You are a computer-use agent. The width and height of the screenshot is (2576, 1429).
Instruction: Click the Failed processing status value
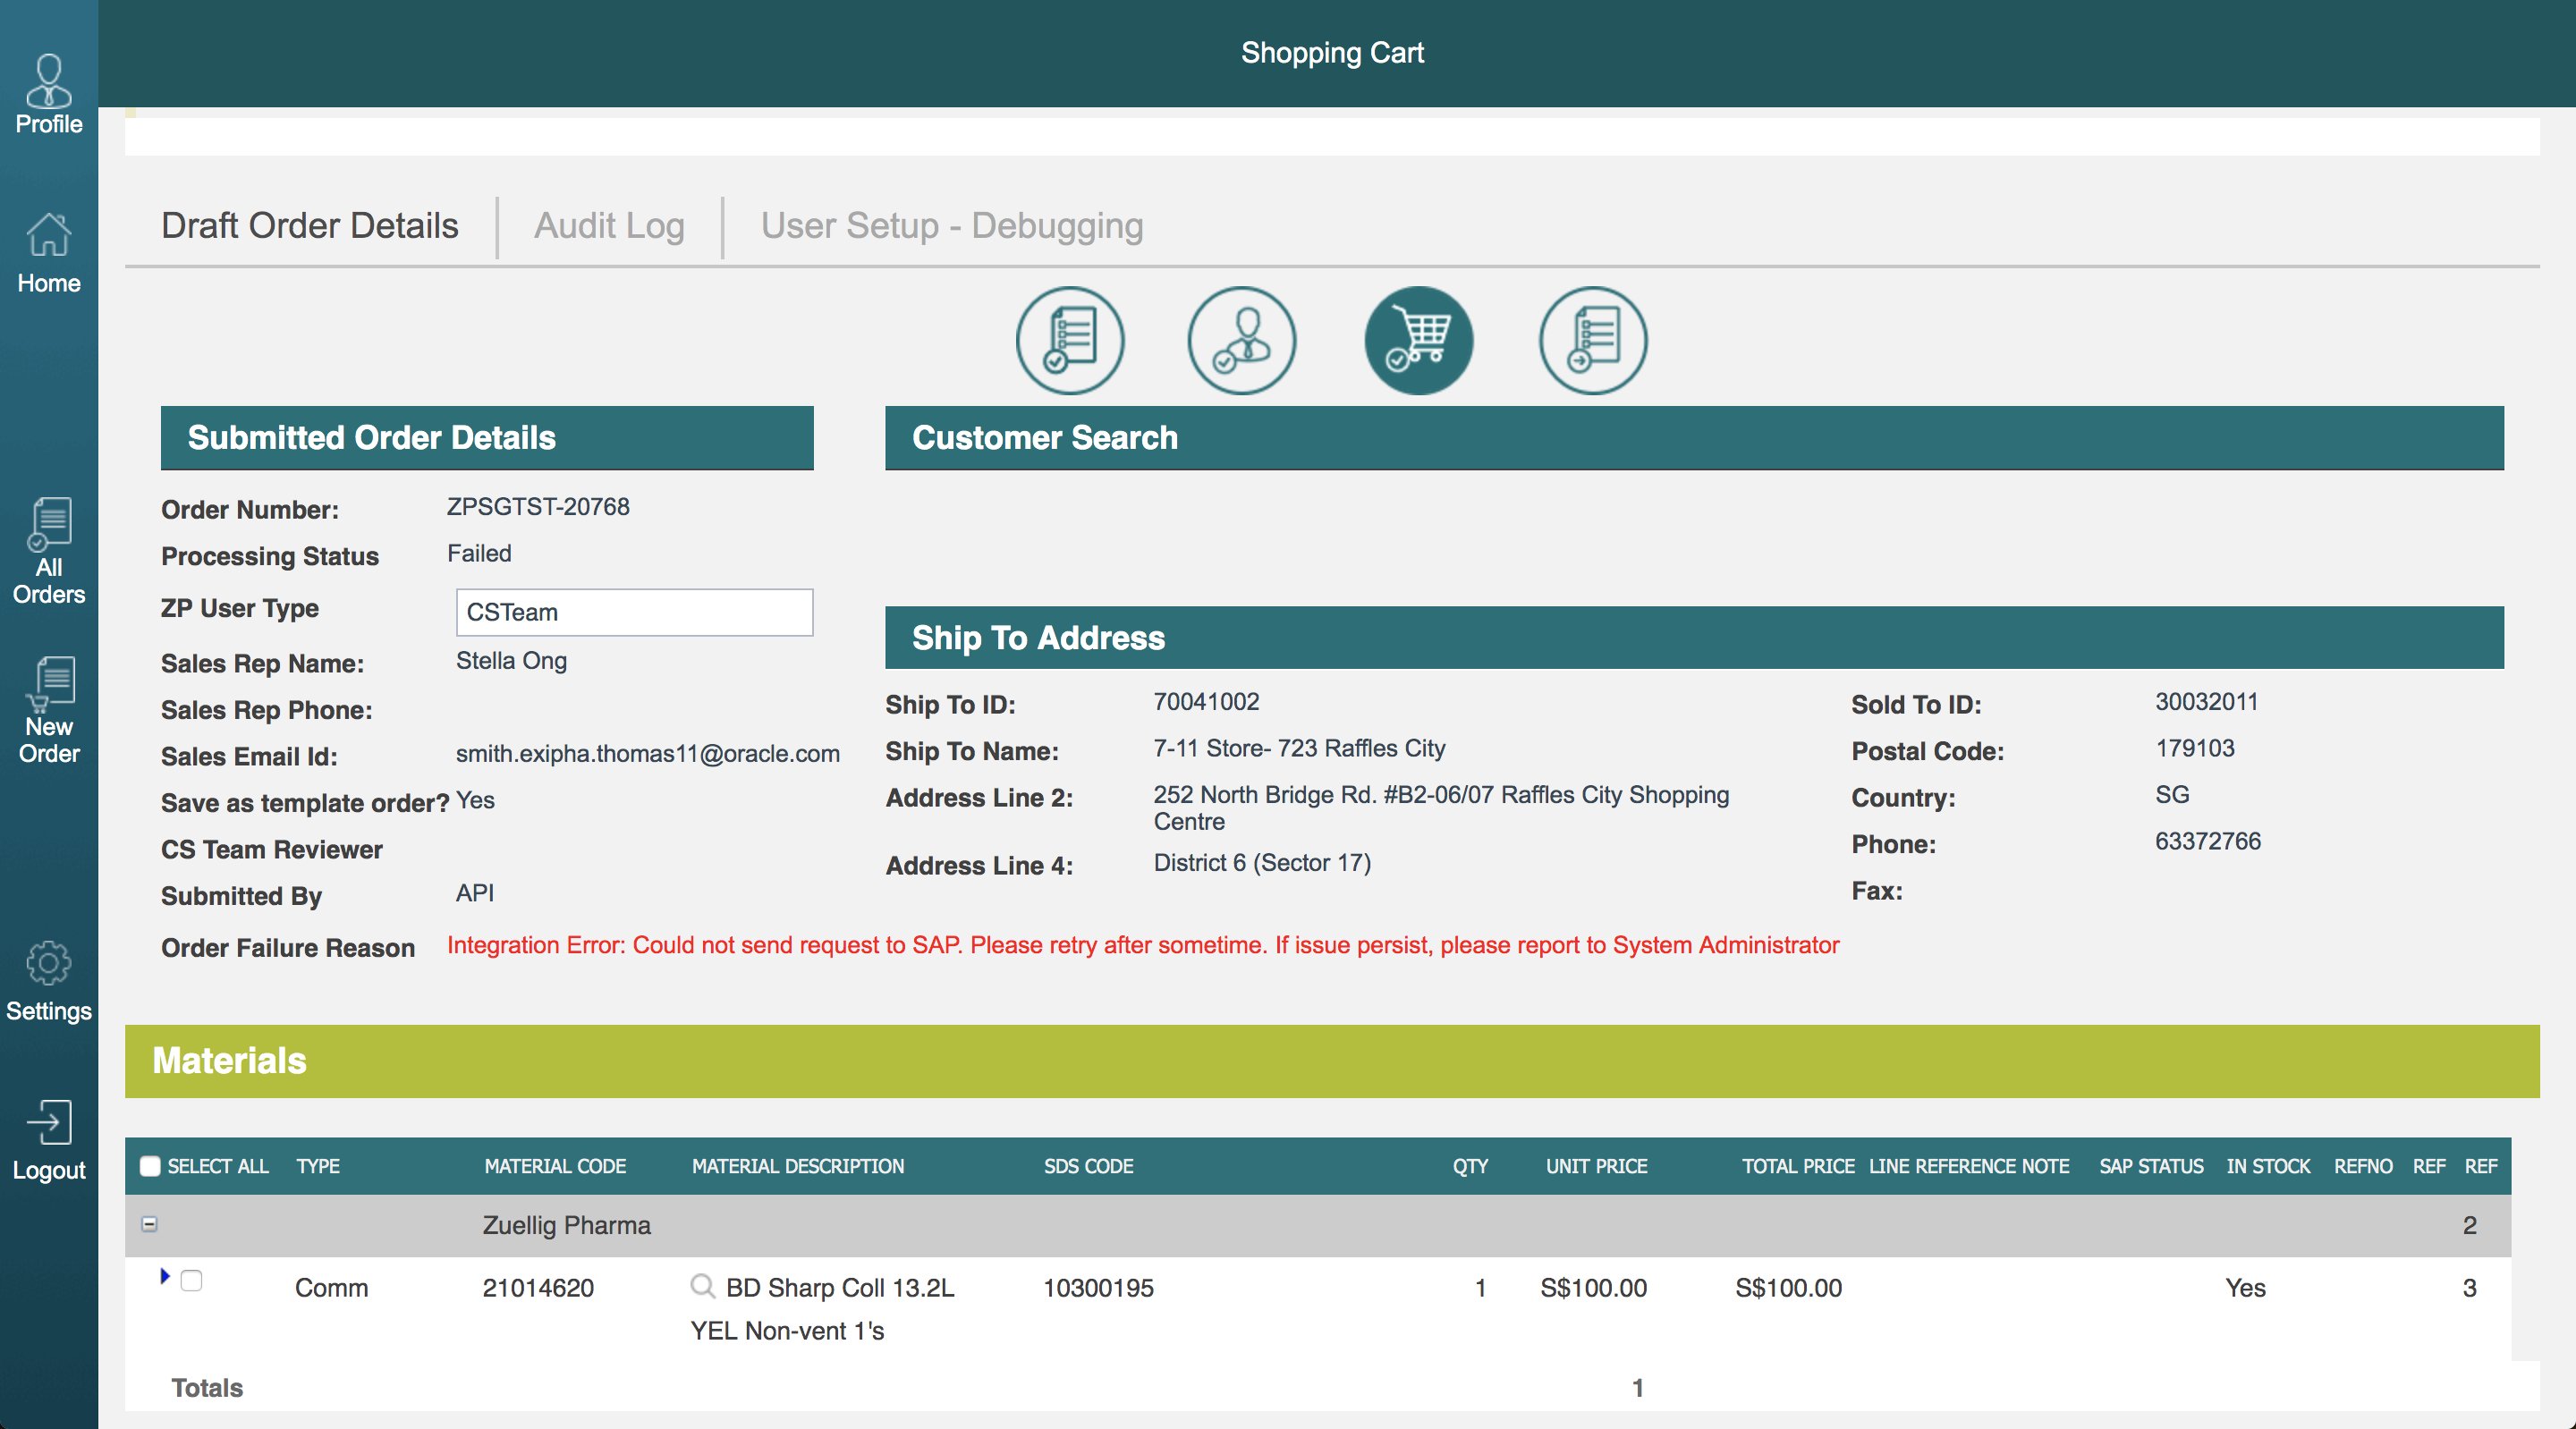479,553
